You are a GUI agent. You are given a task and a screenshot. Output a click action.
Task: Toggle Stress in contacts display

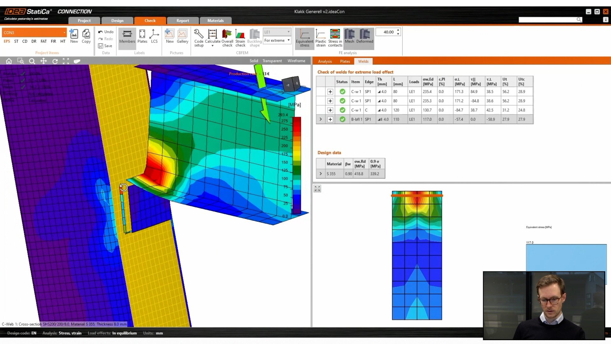click(334, 38)
